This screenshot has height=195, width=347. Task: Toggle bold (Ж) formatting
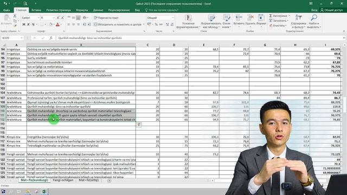[x=24, y=24]
